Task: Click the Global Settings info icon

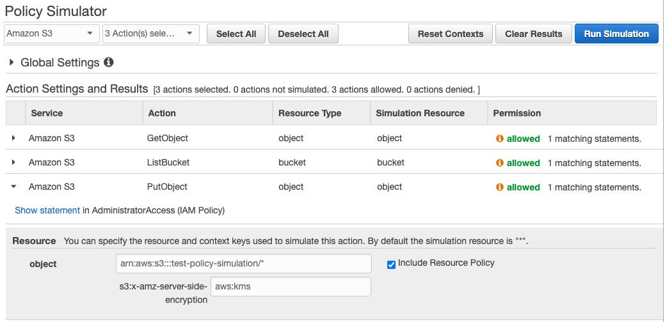Action: [109, 63]
